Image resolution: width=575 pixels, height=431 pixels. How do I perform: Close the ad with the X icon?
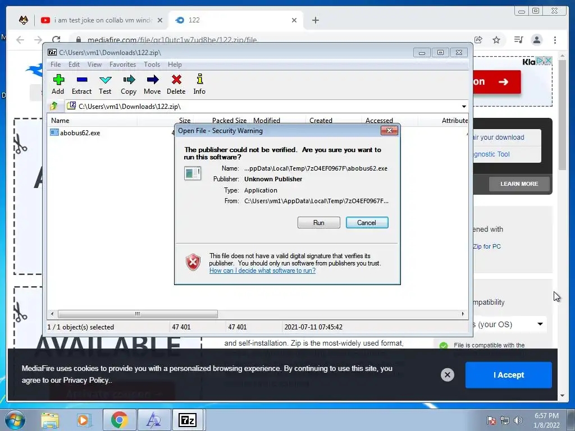tap(548, 61)
